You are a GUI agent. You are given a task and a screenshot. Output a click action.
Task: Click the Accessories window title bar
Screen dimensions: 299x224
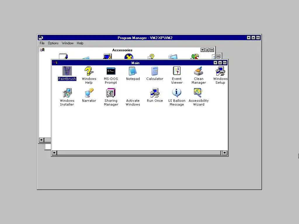pyautogui.click(x=122, y=50)
